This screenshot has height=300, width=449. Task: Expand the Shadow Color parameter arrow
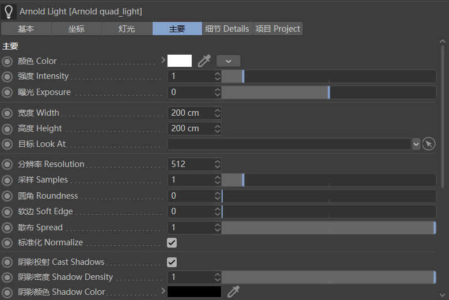pyautogui.click(x=163, y=291)
